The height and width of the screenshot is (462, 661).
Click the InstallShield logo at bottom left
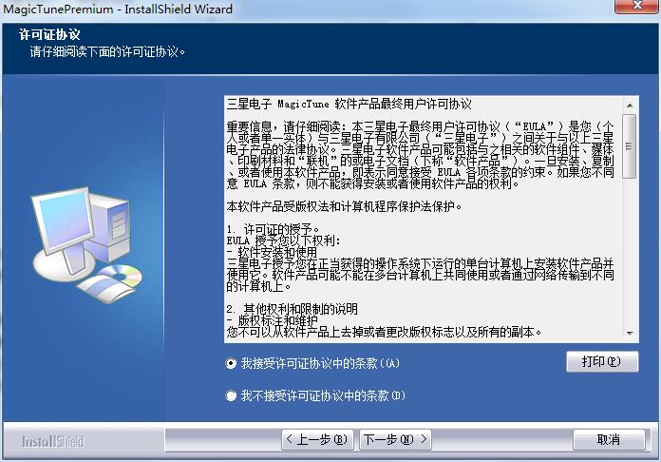(53, 441)
